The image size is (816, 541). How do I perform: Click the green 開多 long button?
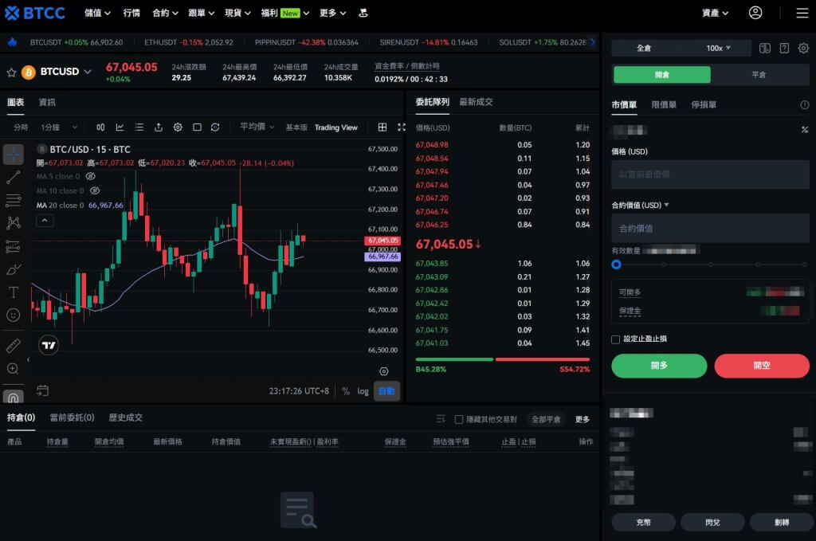[659, 366]
